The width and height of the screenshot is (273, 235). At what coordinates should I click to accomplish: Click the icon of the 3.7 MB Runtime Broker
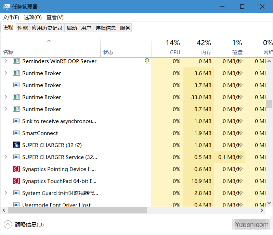coord(16,85)
